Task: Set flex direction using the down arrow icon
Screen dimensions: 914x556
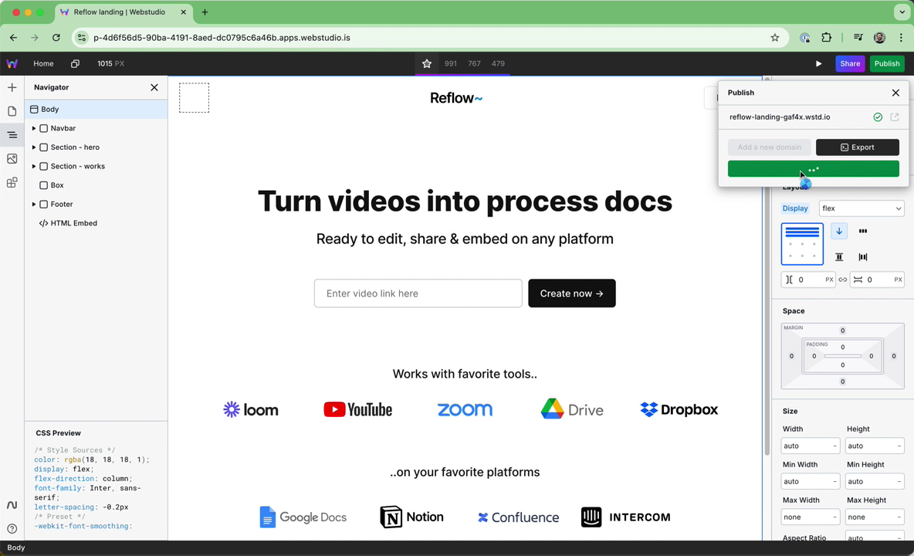Action: point(838,231)
